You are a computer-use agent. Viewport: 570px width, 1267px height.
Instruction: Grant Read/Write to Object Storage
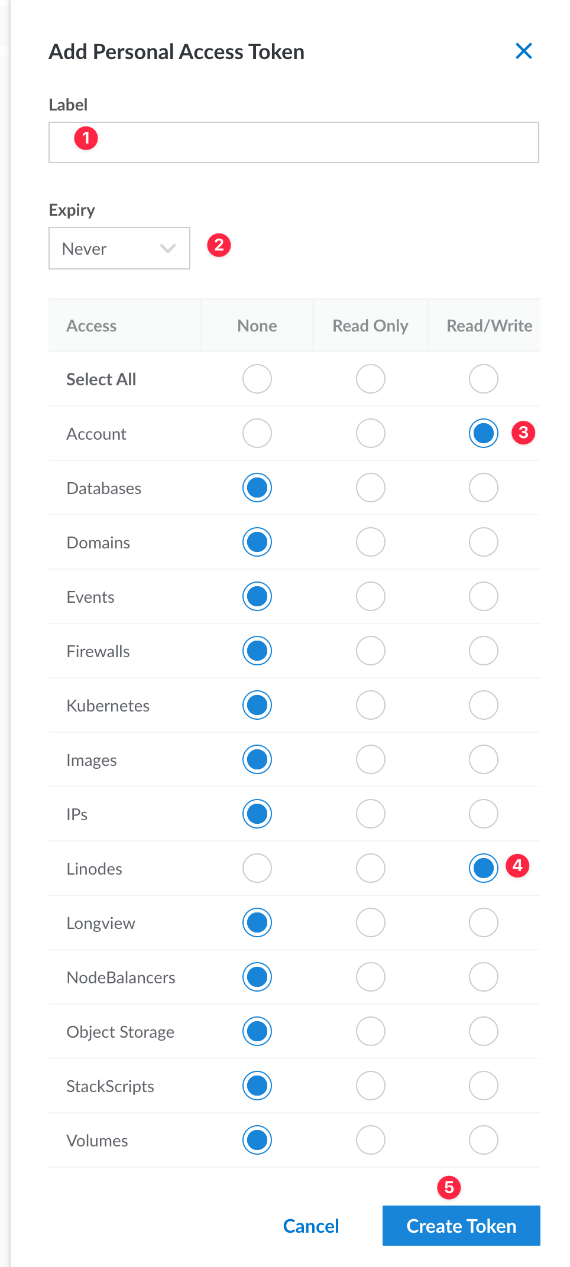[x=484, y=1031]
